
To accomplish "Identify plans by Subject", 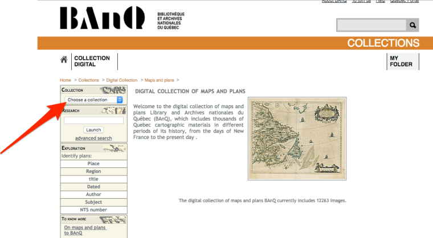I will click(x=93, y=202).
